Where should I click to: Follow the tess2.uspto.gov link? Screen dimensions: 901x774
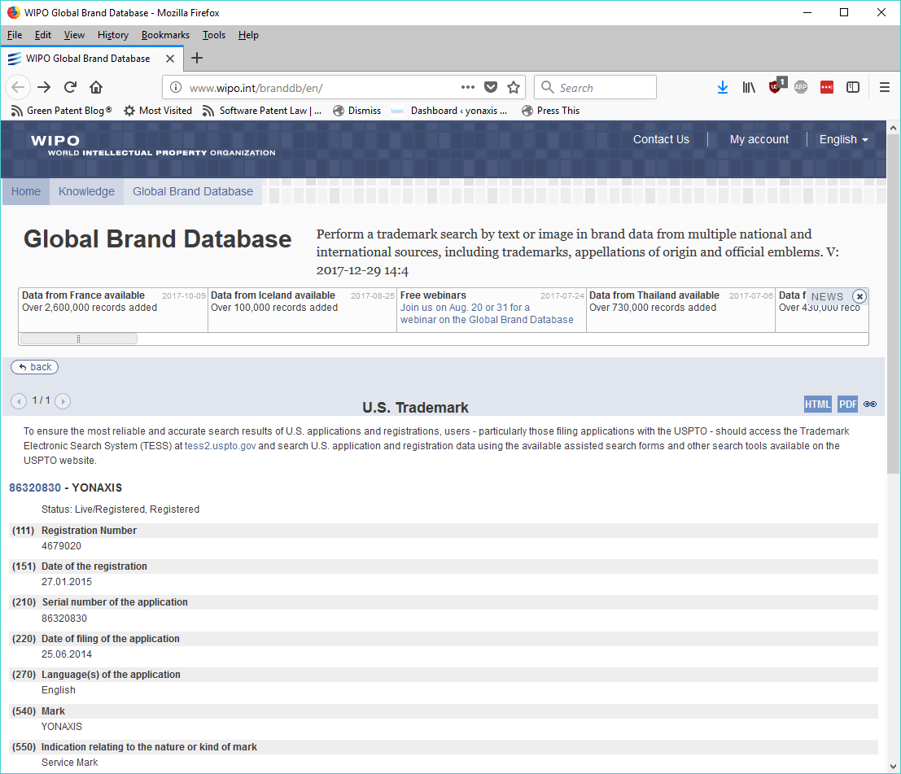click(220, 446)
